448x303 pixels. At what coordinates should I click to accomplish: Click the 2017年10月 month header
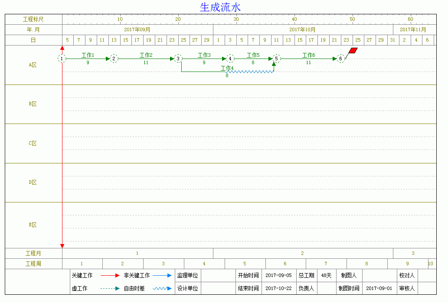303,30
